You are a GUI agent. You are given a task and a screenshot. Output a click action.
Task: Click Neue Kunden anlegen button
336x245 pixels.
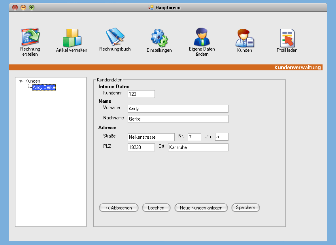pos(201,208)
